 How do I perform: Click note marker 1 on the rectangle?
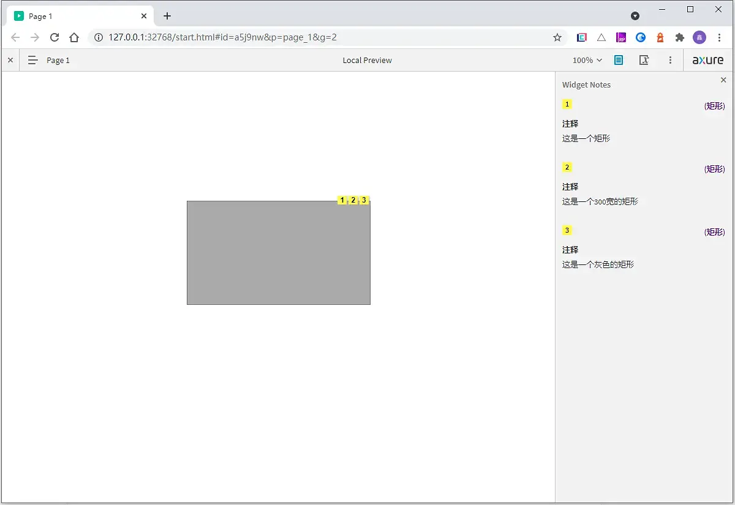(x=342, y=200)
